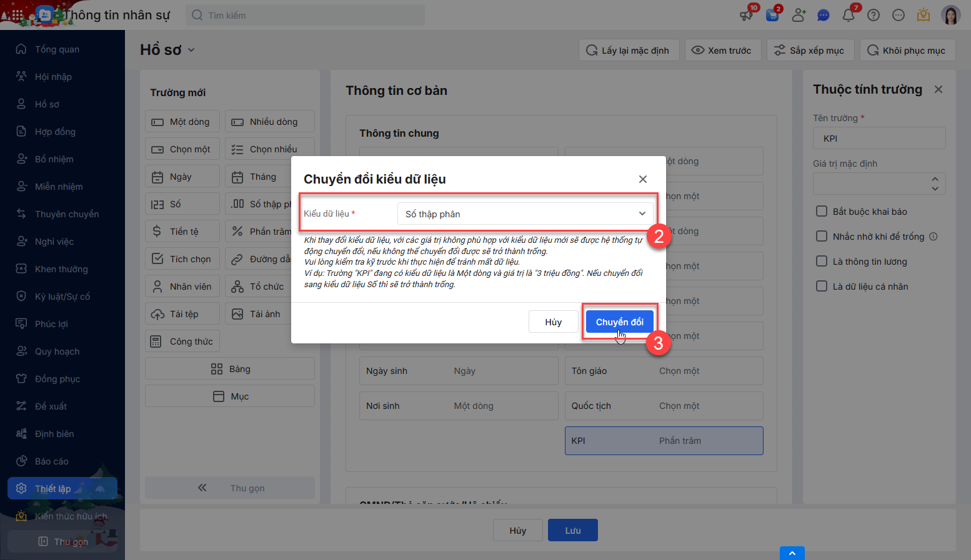Tick Nhắc nhở khi để trống checkbox

pyautogui.click(x=822, y=236)
